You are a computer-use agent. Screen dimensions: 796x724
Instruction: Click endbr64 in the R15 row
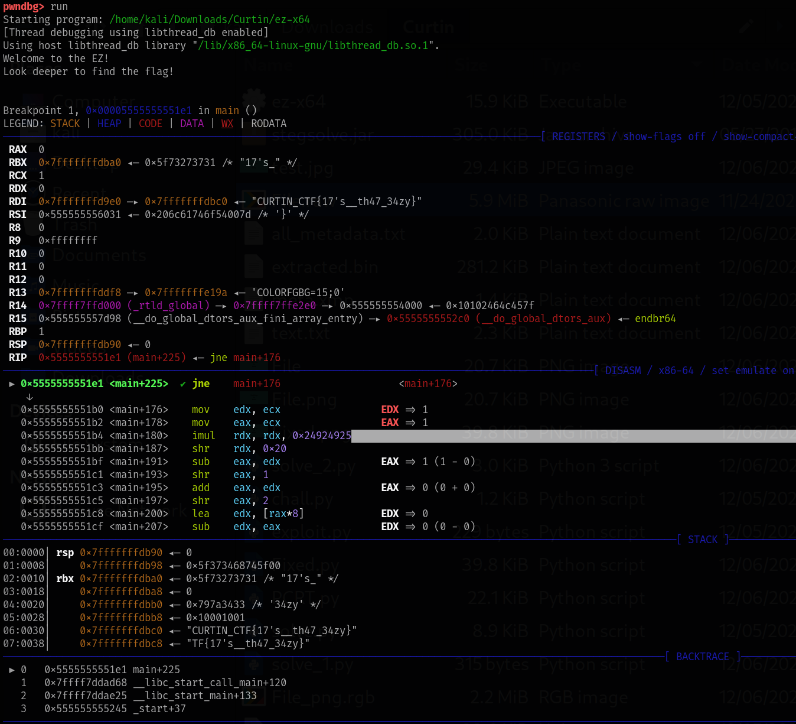click(x=655, y=319)
